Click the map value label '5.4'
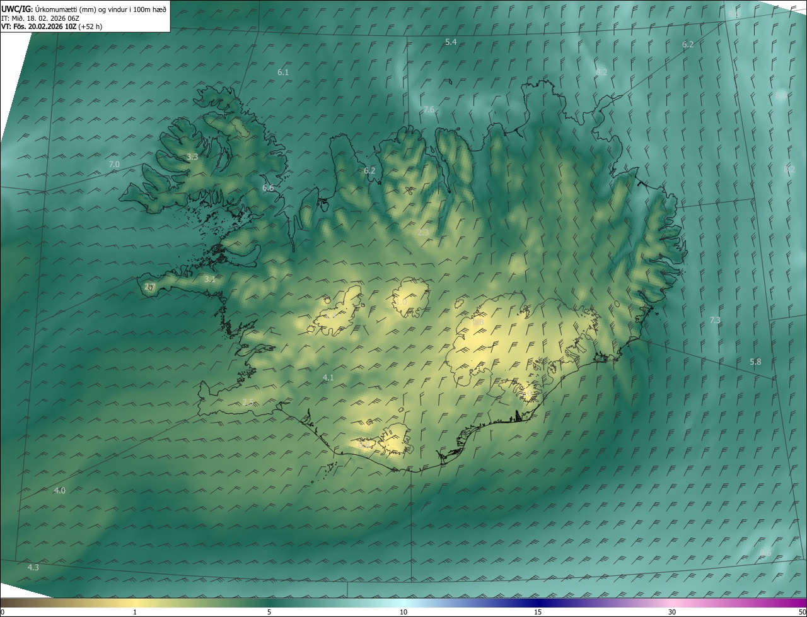 pos(451,42)
